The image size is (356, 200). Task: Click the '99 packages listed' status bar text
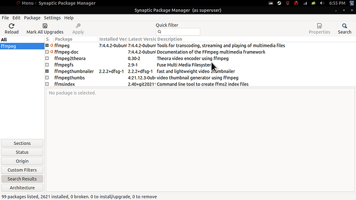79,196
